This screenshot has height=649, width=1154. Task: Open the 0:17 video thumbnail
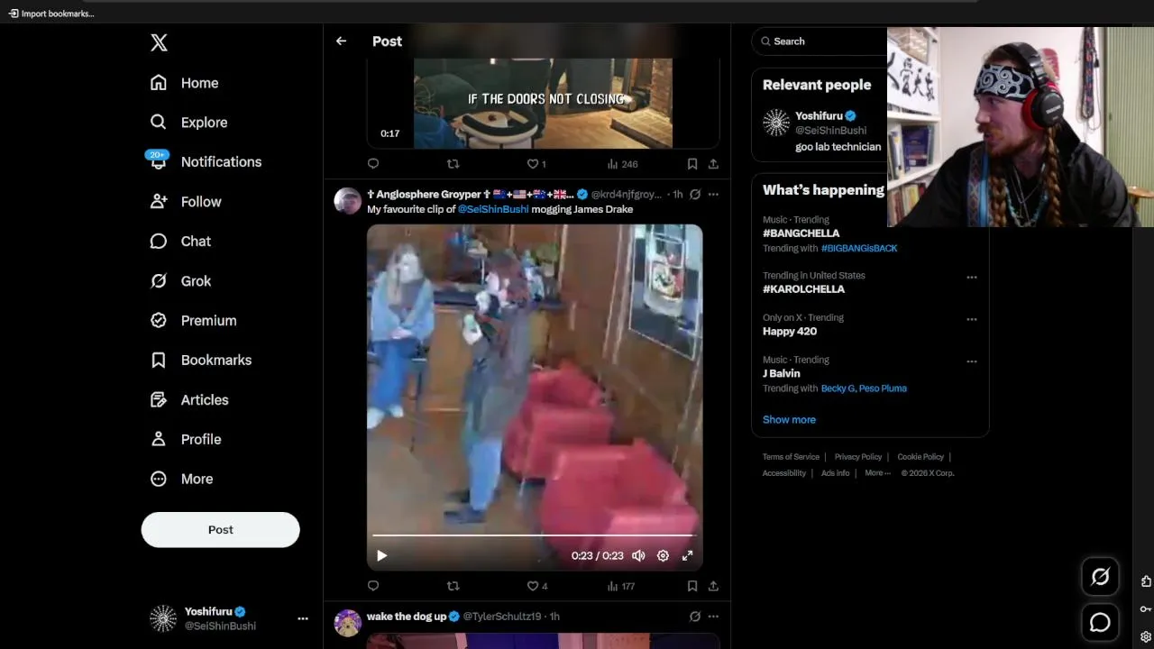pyautogui.click(x=543, y=103)
